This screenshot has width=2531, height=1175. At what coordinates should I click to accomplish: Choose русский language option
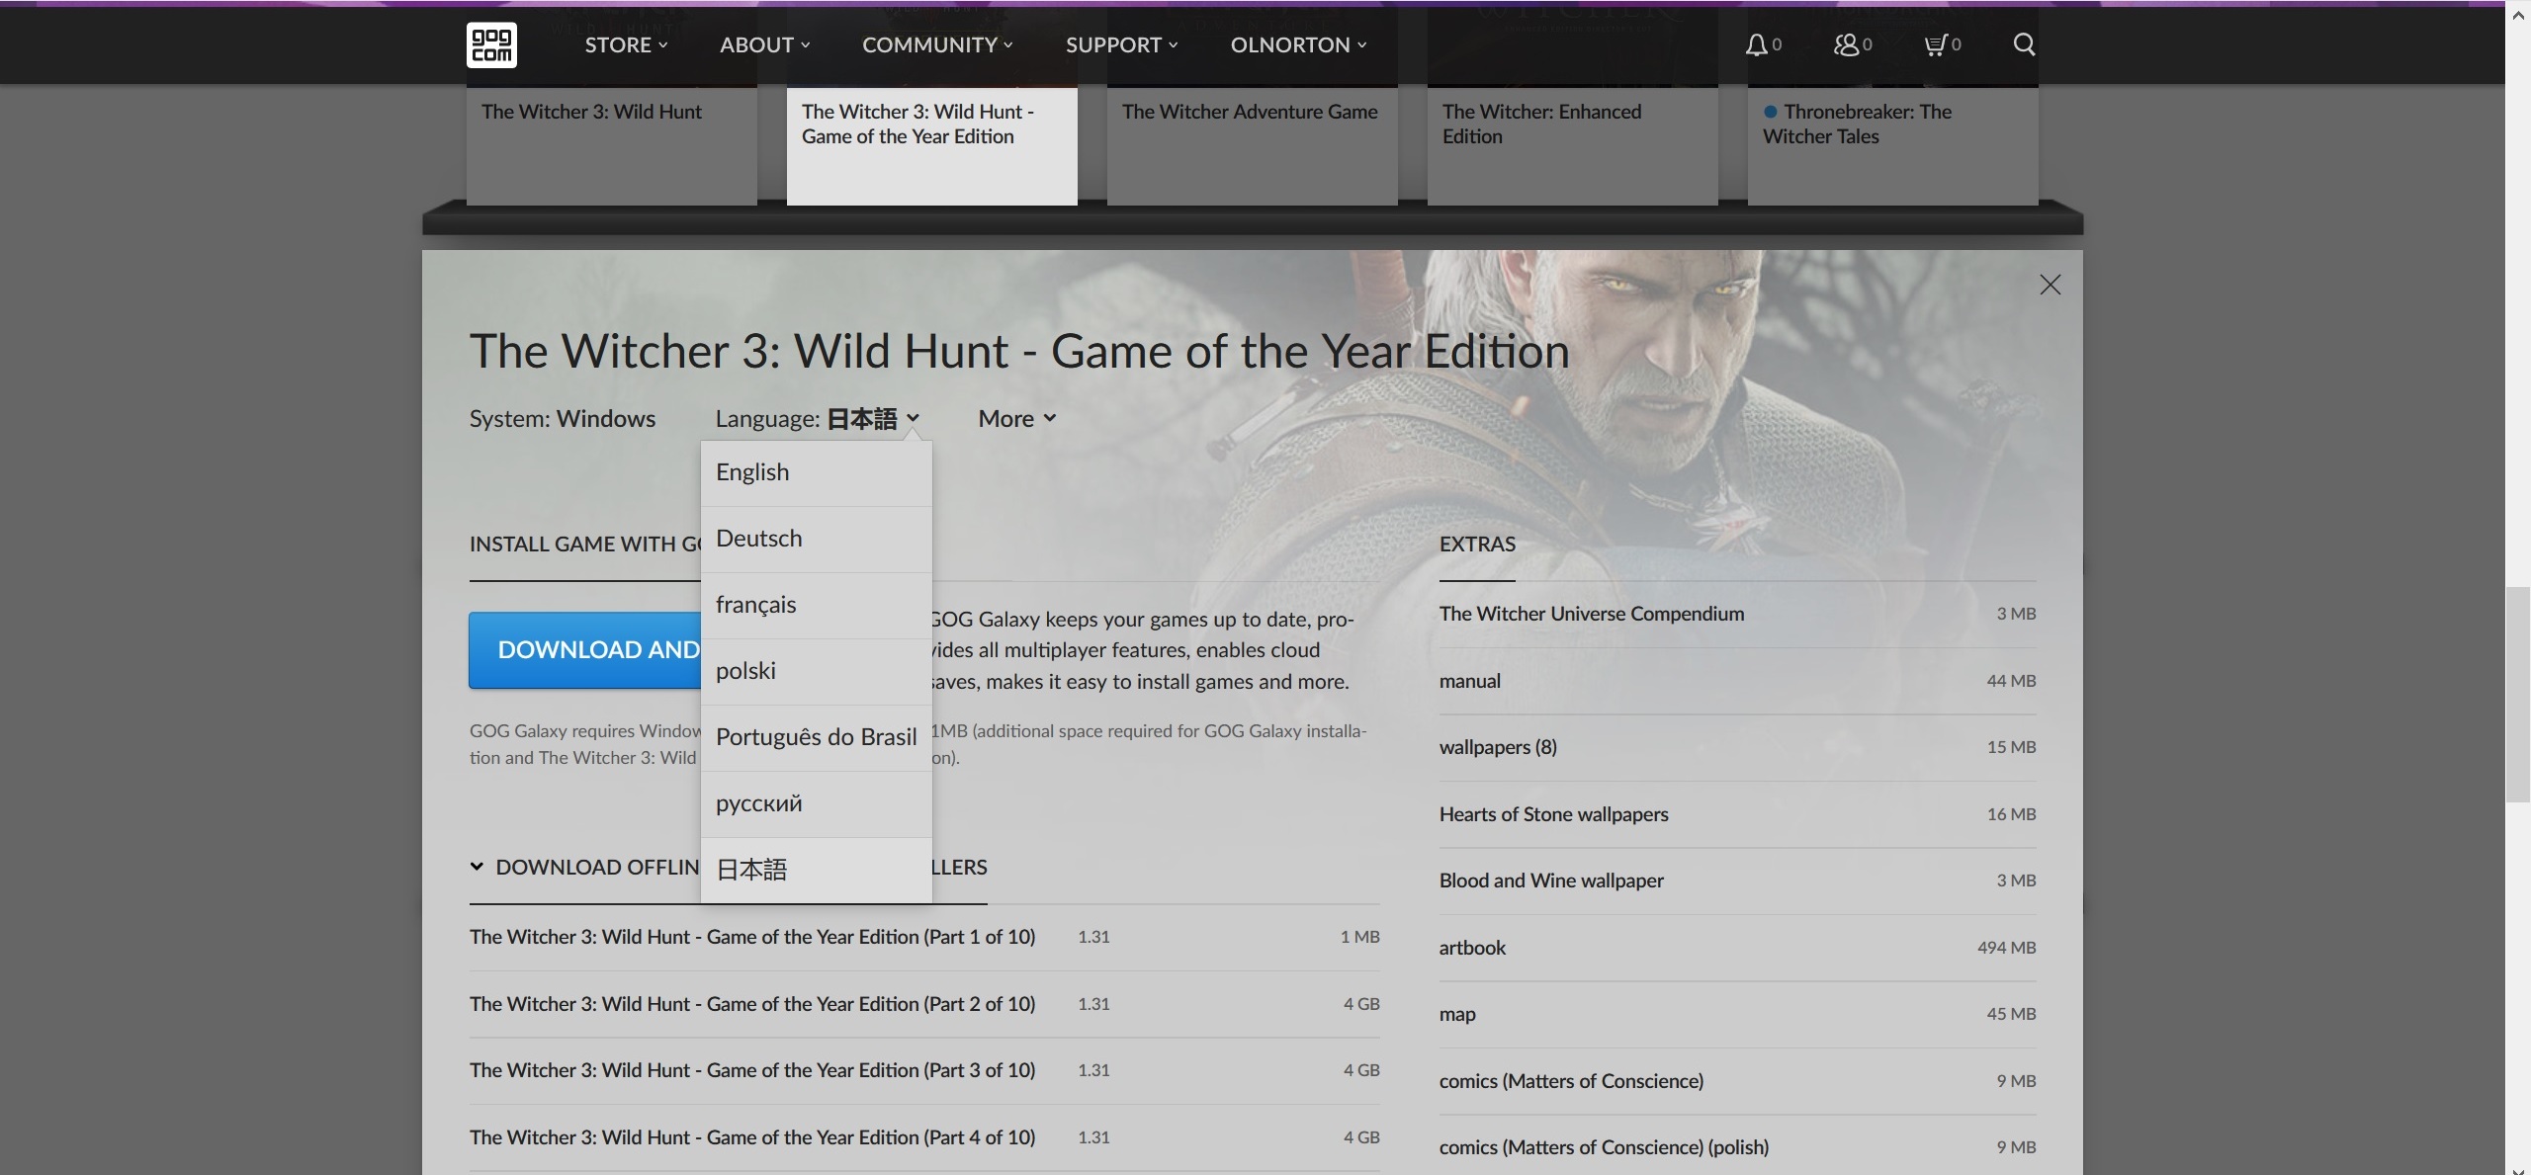(x=816, y=803)
